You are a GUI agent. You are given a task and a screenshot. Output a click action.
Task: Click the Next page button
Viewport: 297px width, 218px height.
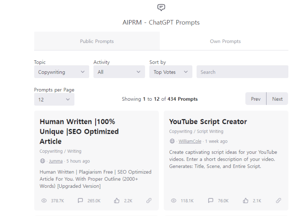point(277,99)
